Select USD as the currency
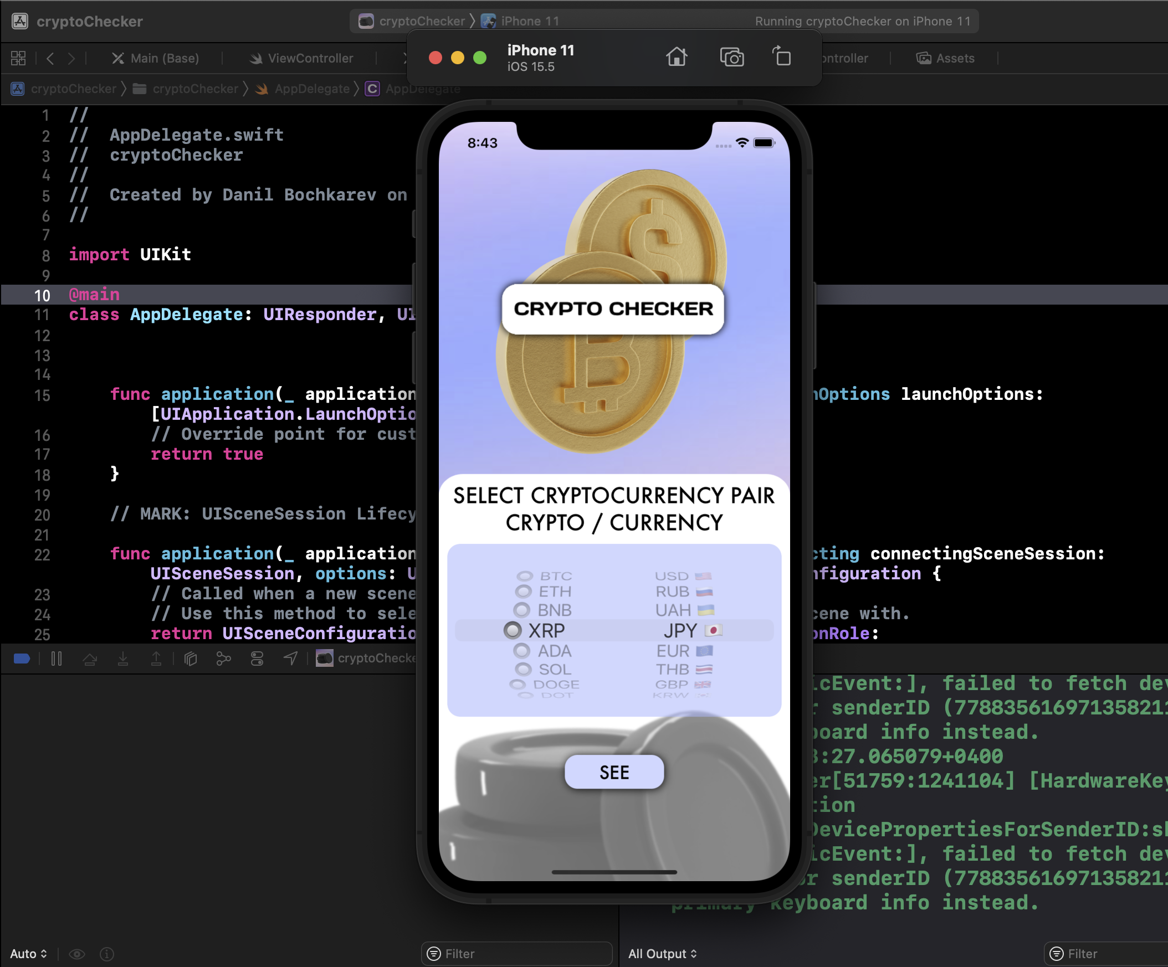Image resolution: width=1168 pixels, height=967 pixels. click(x=673, y=576)
